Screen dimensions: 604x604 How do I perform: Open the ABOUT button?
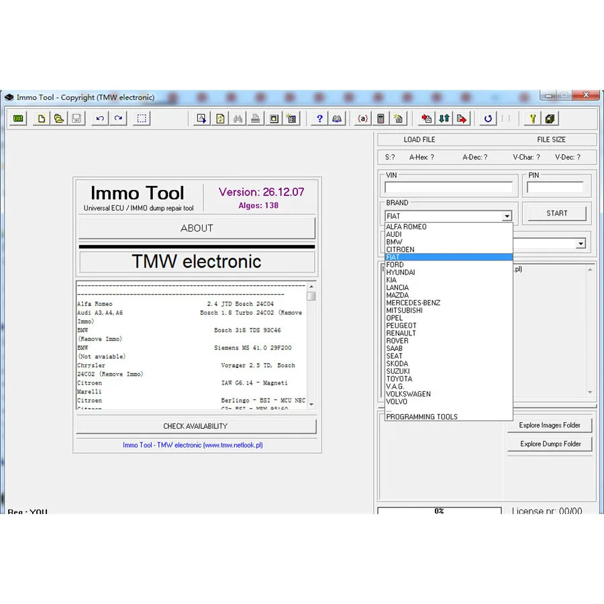coord(197,228)
